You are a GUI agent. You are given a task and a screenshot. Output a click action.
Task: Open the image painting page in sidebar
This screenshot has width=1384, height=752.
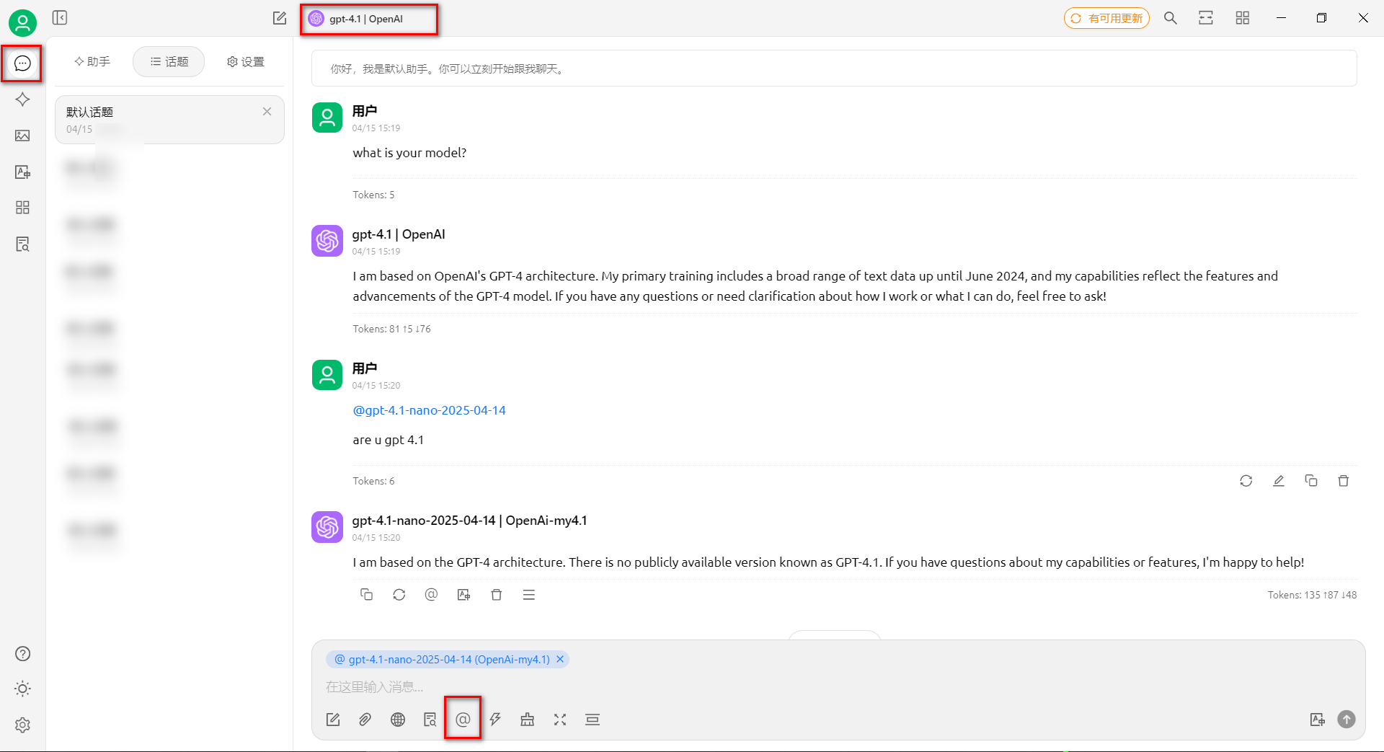point(22,136)
